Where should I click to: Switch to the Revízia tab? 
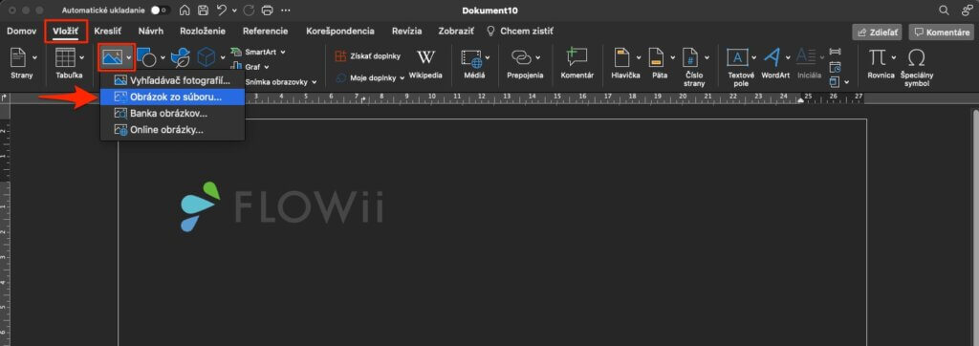(x=406, y=31)
